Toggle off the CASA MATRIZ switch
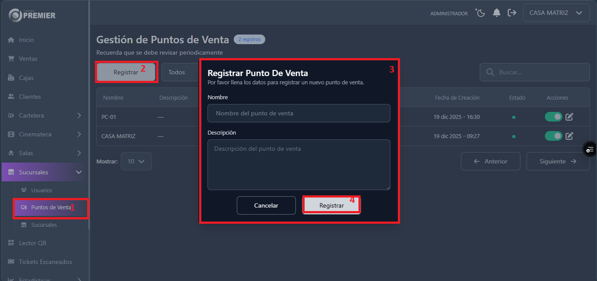The width and height of the screenshot is (597, 281). click(x=553, y=136)
